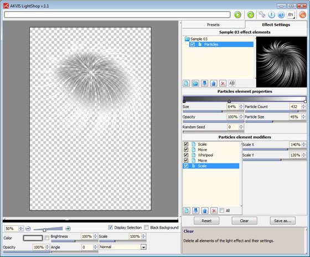Zoom out with the minus icon

(28, 229)
